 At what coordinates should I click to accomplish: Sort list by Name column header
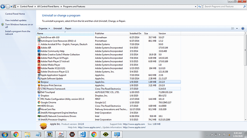65,34
